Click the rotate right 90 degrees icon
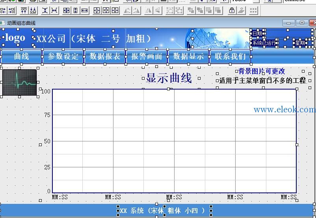Image resolution: width=316 pixels, height=218 pixels. (x=136, y=11)
